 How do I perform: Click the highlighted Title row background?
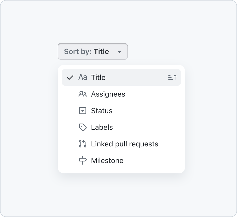136,77
